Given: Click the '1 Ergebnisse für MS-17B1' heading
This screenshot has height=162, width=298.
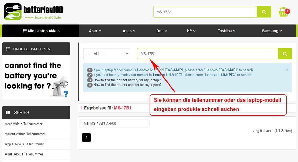Looking at the screenshot, I should pos(106,108).
